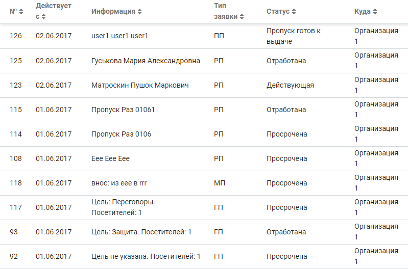Sort table by Информация column icon
408x269 pixels.
pos(139,11)
